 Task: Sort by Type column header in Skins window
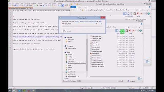(130, 33)
